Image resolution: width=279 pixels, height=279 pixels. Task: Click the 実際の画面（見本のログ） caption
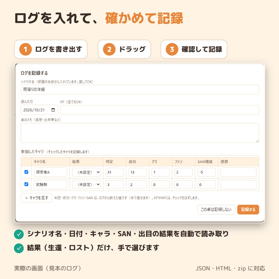point(48,268)
